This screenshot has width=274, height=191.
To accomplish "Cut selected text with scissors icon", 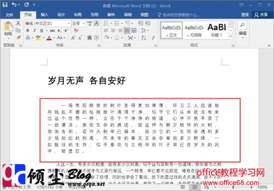I will 18,23.
